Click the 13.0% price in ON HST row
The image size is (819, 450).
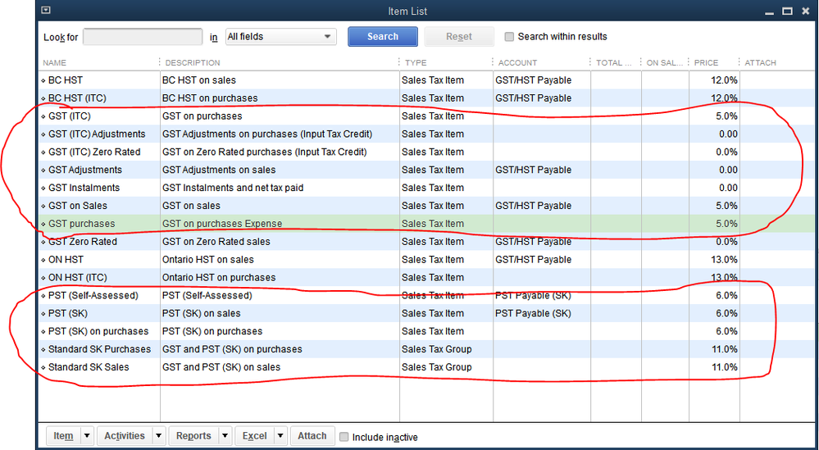pyautogui.click(x=724, y=260)
